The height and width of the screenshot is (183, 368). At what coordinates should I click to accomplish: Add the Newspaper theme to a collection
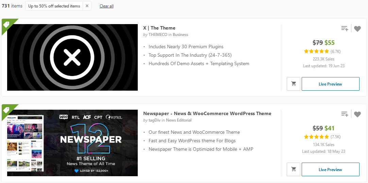point(345,114)
